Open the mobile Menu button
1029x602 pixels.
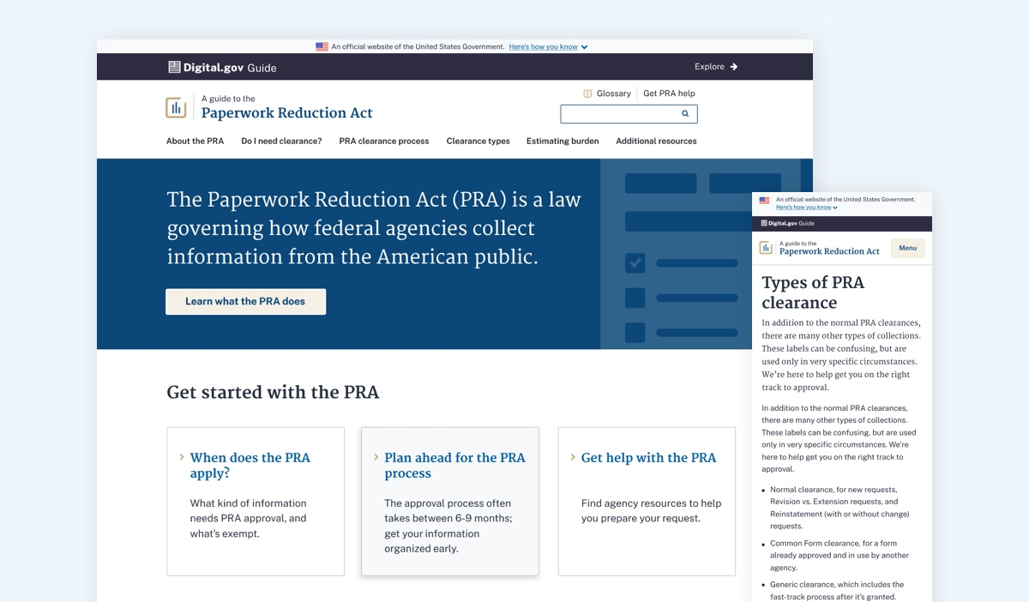[907, 248]
